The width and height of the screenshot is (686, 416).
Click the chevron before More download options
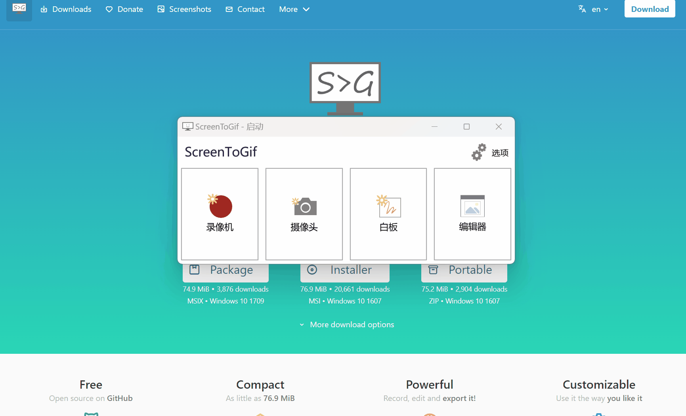click(302, 325)
